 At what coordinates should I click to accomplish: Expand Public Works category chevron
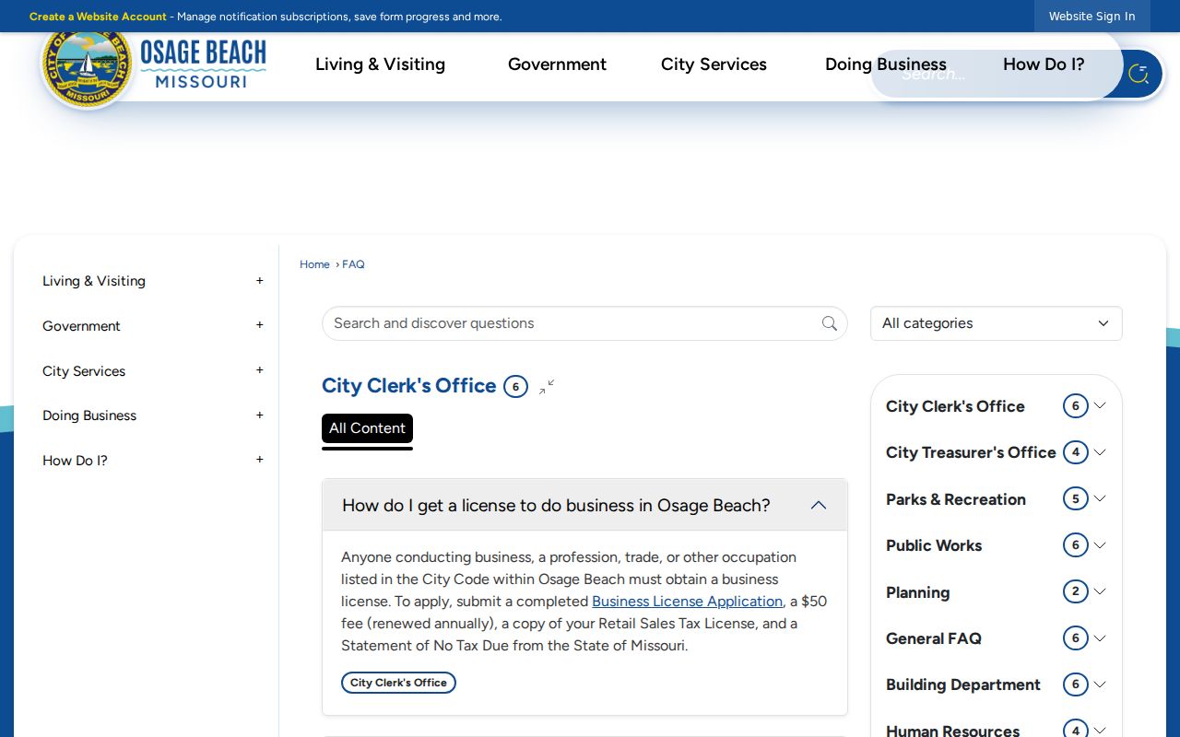[x=1100, y=545]
